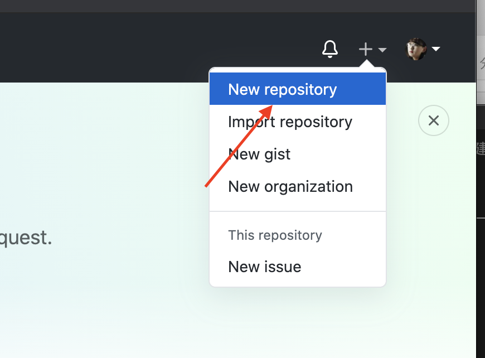Choose New organization
This screenshot has height=358, width=485.
coord(290,186)
